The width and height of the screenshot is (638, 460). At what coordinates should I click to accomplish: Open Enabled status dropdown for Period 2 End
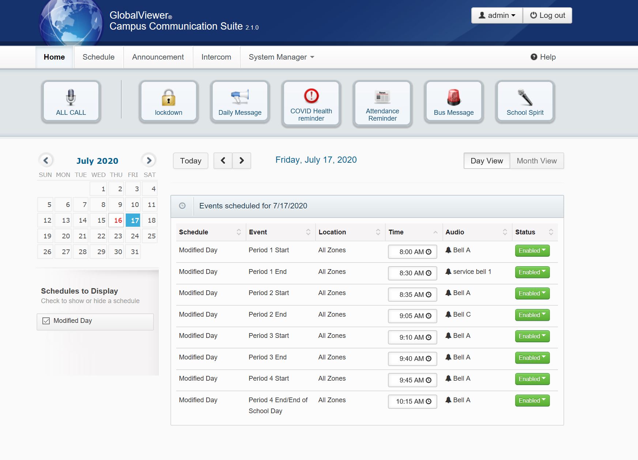click(532, 315)
